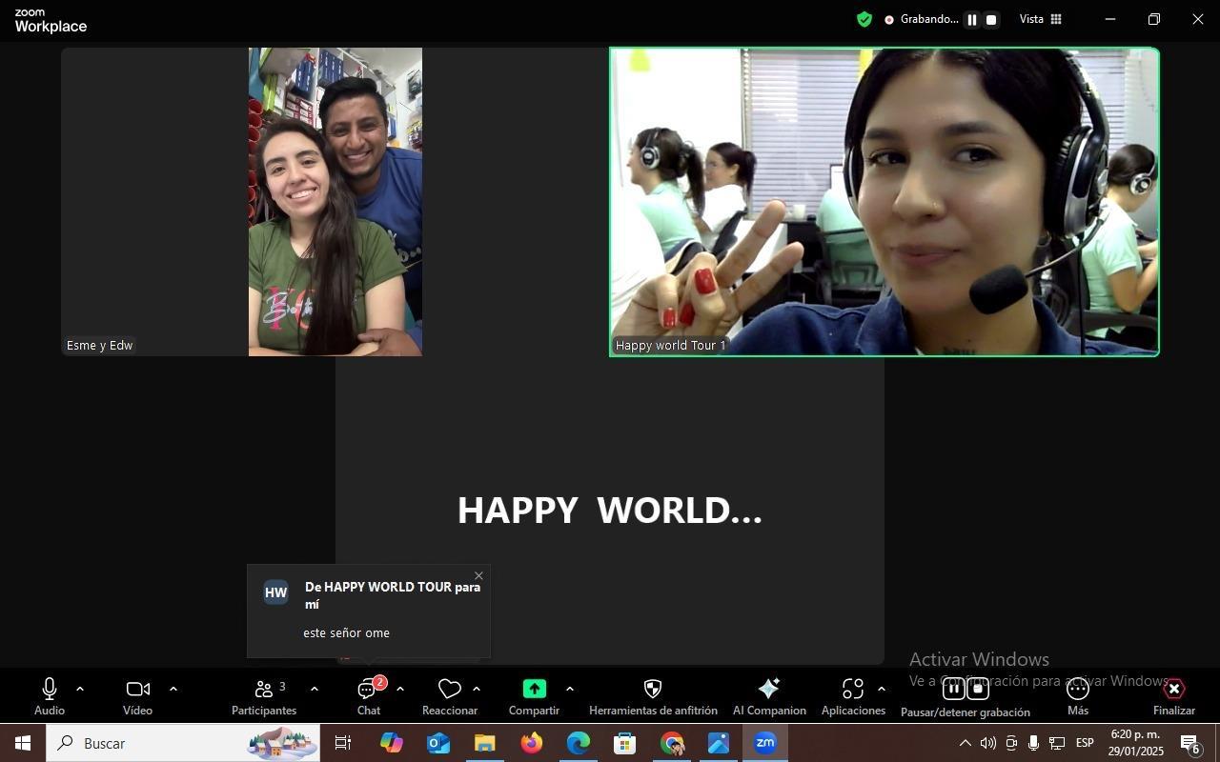Click Finalizar to end meeting
This screenshot has width=1220, height=762.
[x=1174, y=696]
